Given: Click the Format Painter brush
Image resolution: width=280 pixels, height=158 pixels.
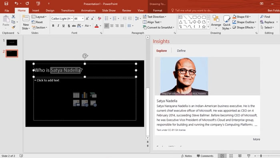Looking at the screenshot, I should pyautogui.click(x=13, y=27).
